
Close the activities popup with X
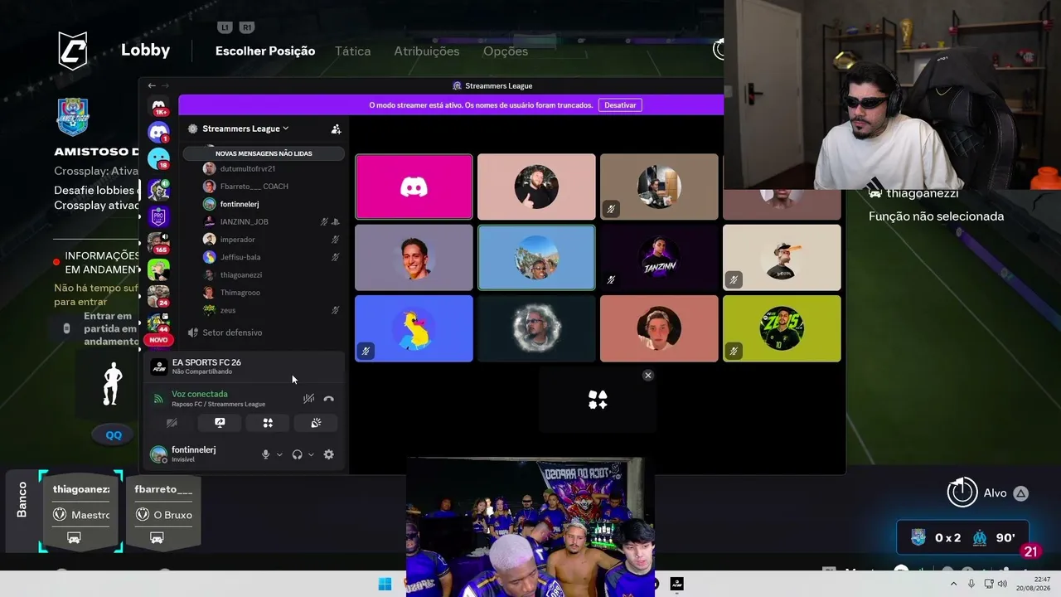click(648, 376)
